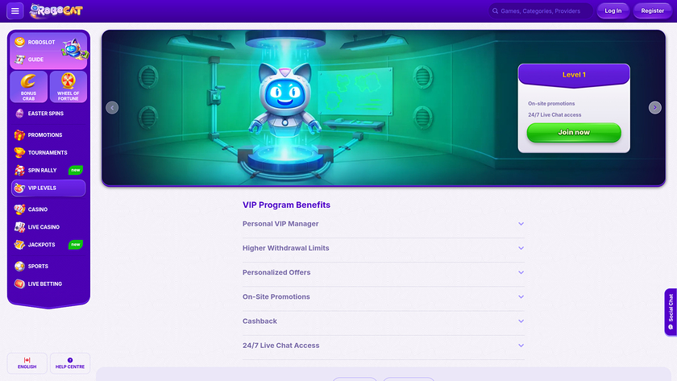This screenshot has height=381, width=677.
Task: Focus the Games, Categories, Providers search field
Action: click(541, 10)
